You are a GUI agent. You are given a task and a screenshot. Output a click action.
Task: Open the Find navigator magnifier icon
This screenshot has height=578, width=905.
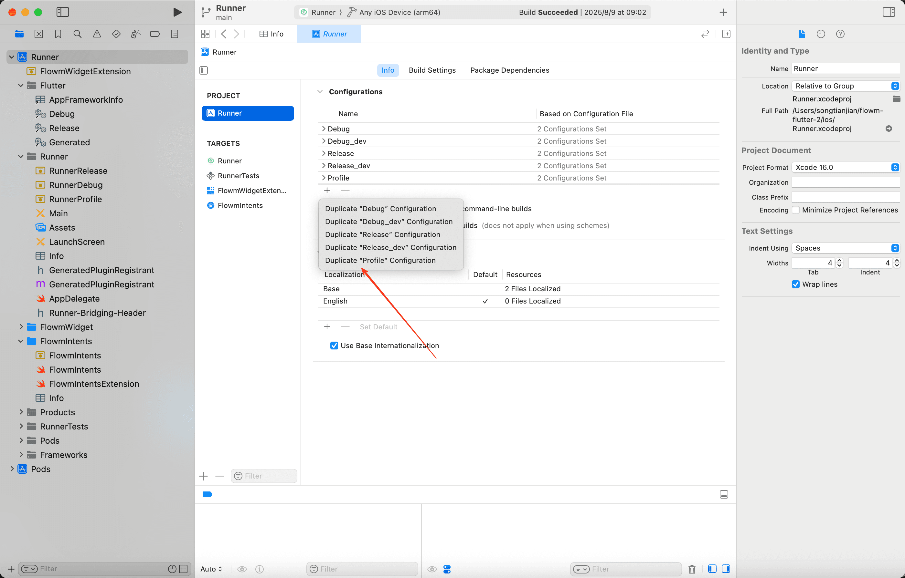click(78, 34)
